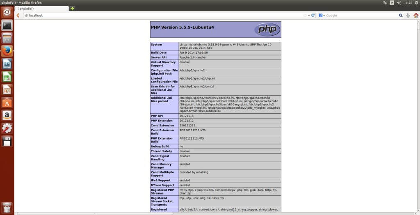Go back with the browser back arrow
Screen dimensions: 420x215
pos(18,15)
